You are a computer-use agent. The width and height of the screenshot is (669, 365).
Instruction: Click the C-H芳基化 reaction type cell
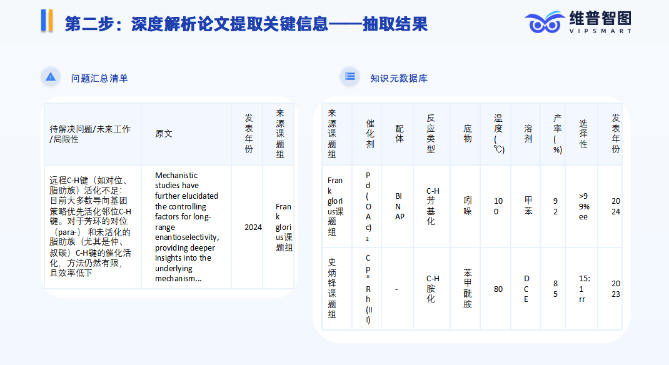click(x=432, y=206)
